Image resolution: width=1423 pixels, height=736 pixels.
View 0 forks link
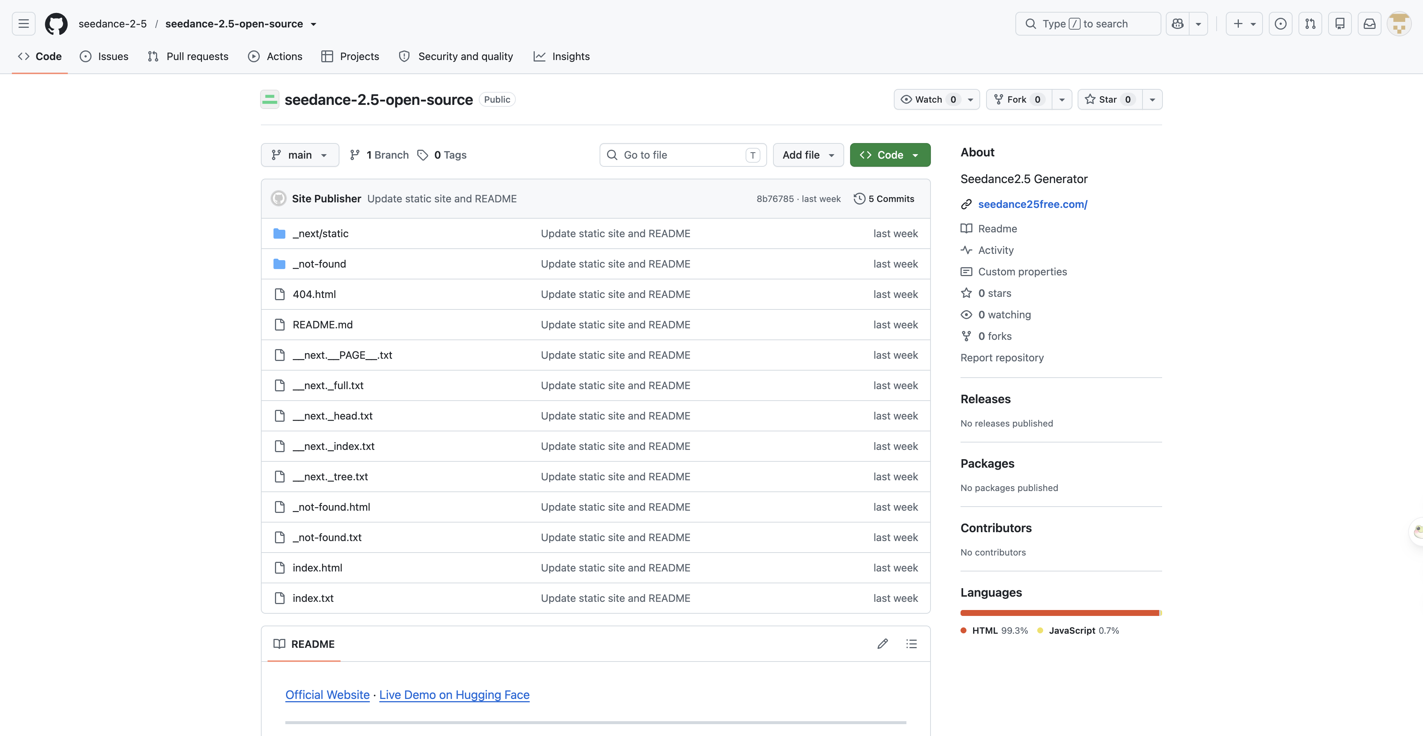(x=986, y=336)
